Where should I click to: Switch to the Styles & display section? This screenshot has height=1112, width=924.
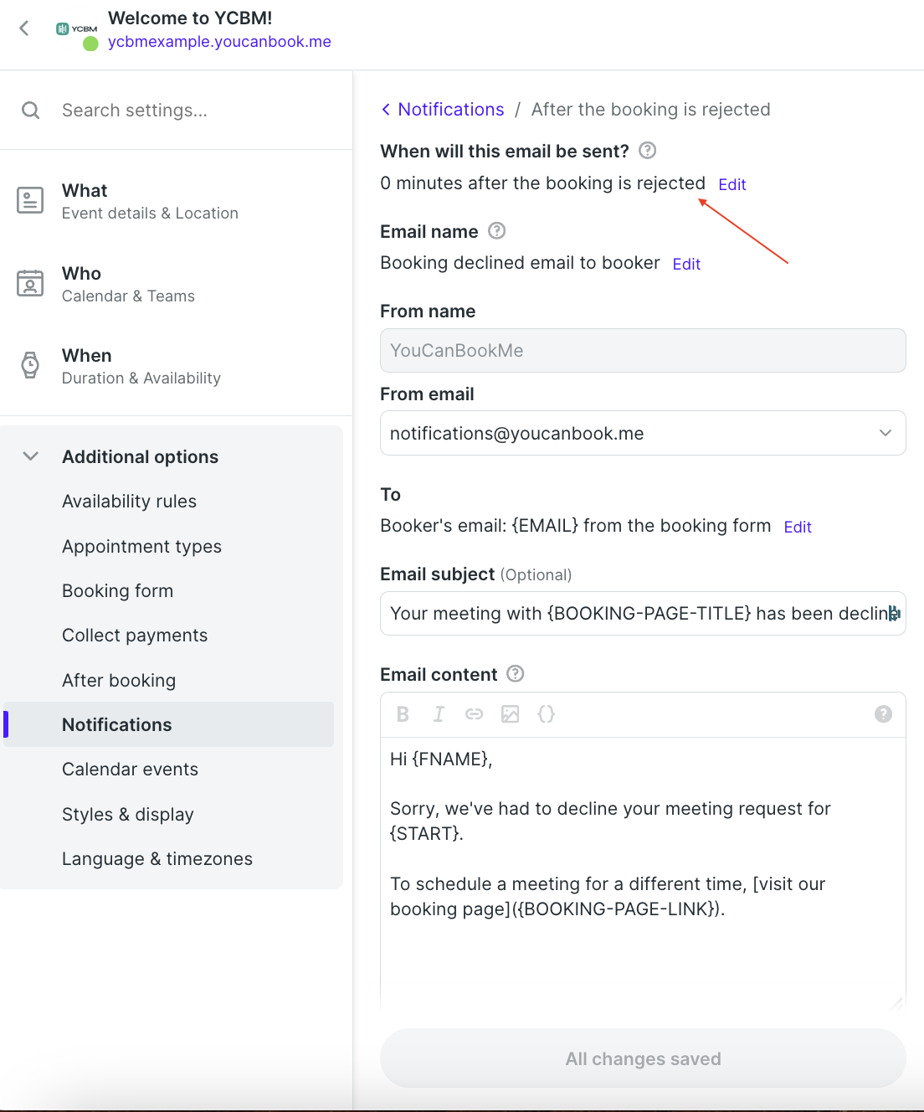[x=128, y=814]
